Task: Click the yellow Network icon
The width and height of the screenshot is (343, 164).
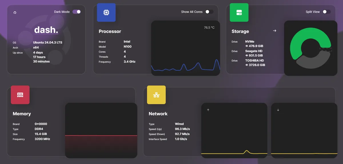Action: (156, 95)
